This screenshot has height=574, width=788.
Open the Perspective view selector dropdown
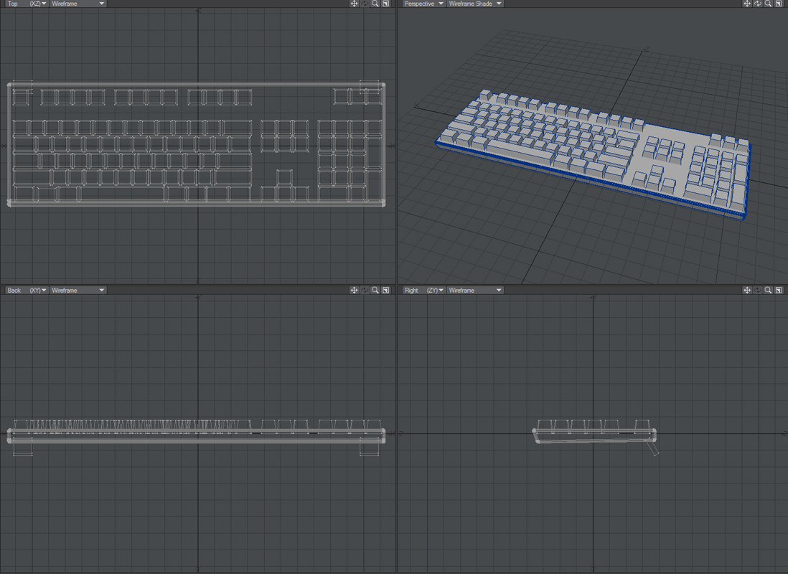click(x=423, y=4)
